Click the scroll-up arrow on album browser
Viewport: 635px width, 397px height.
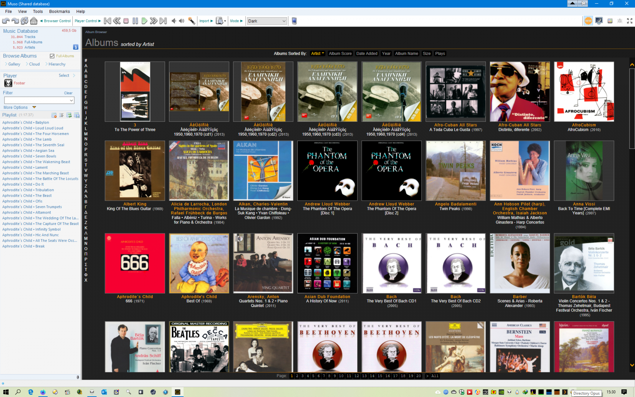click(632, 65)
